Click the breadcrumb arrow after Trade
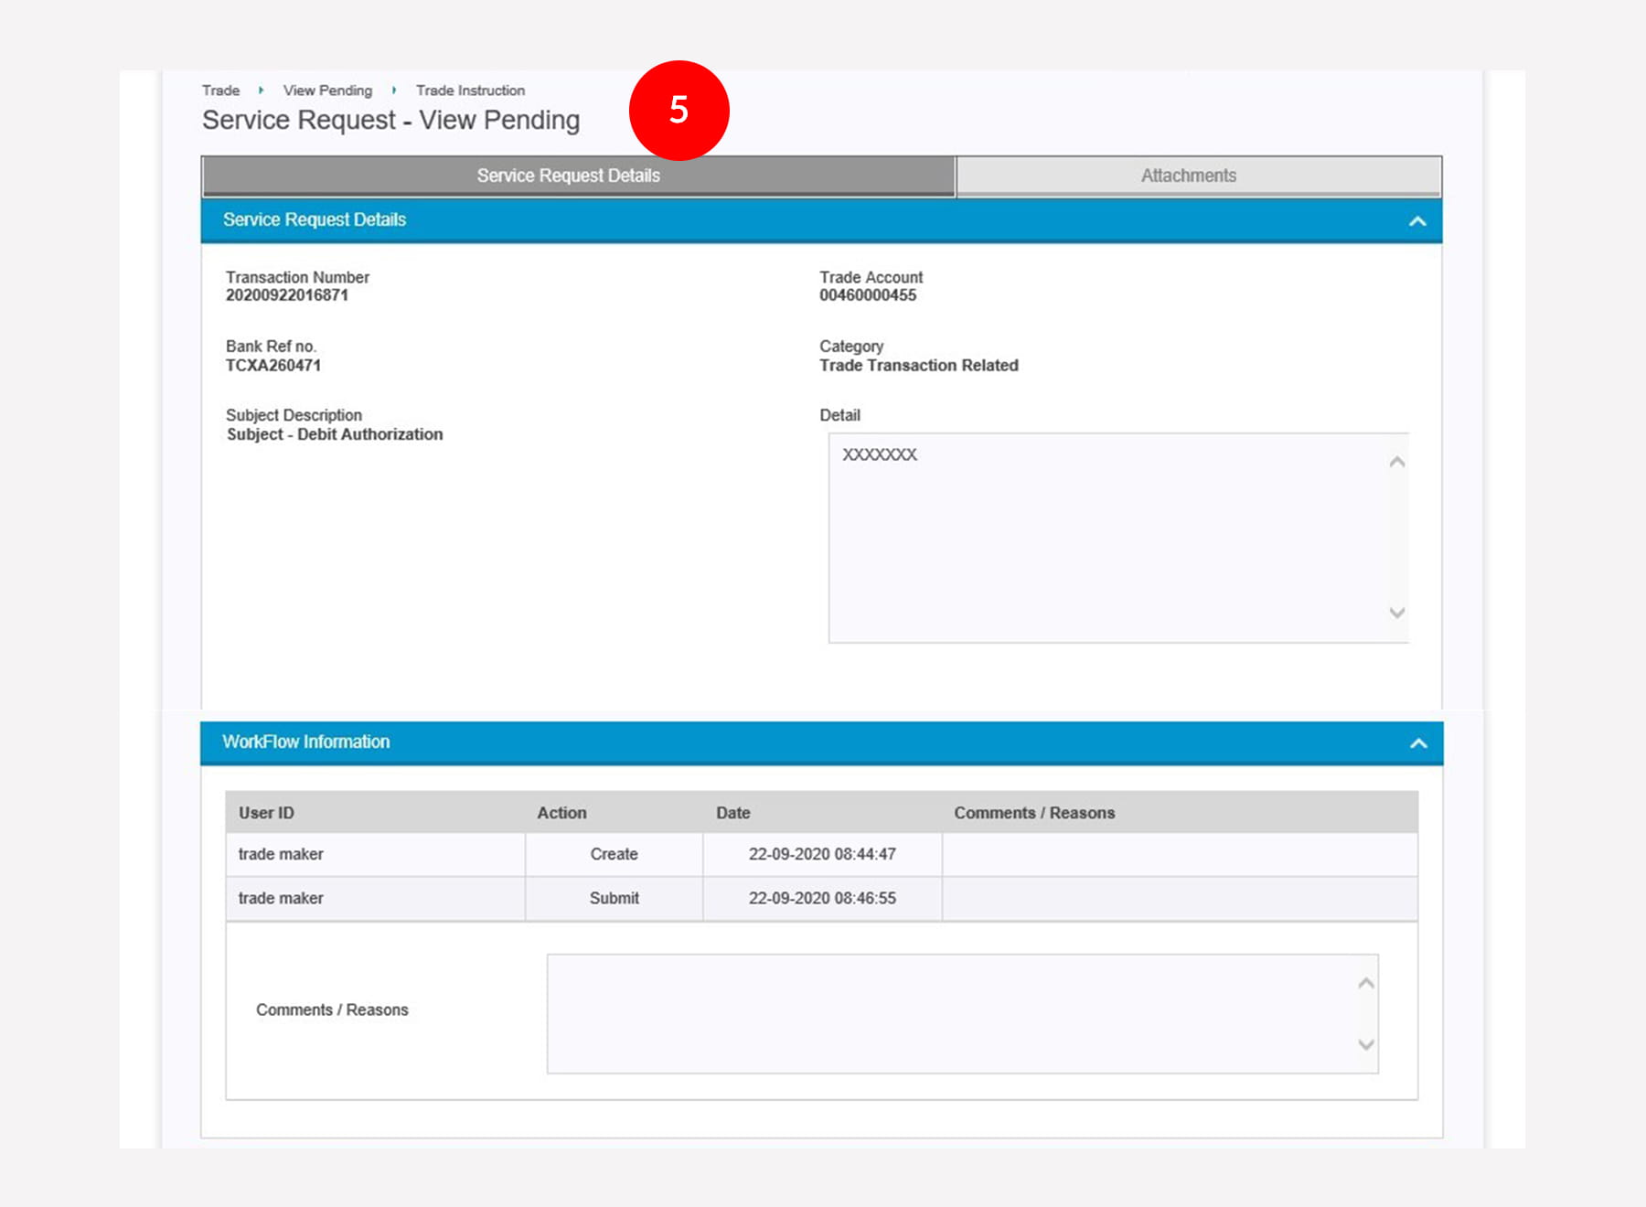1646x1207 pixels. click(x=262, y=91)
